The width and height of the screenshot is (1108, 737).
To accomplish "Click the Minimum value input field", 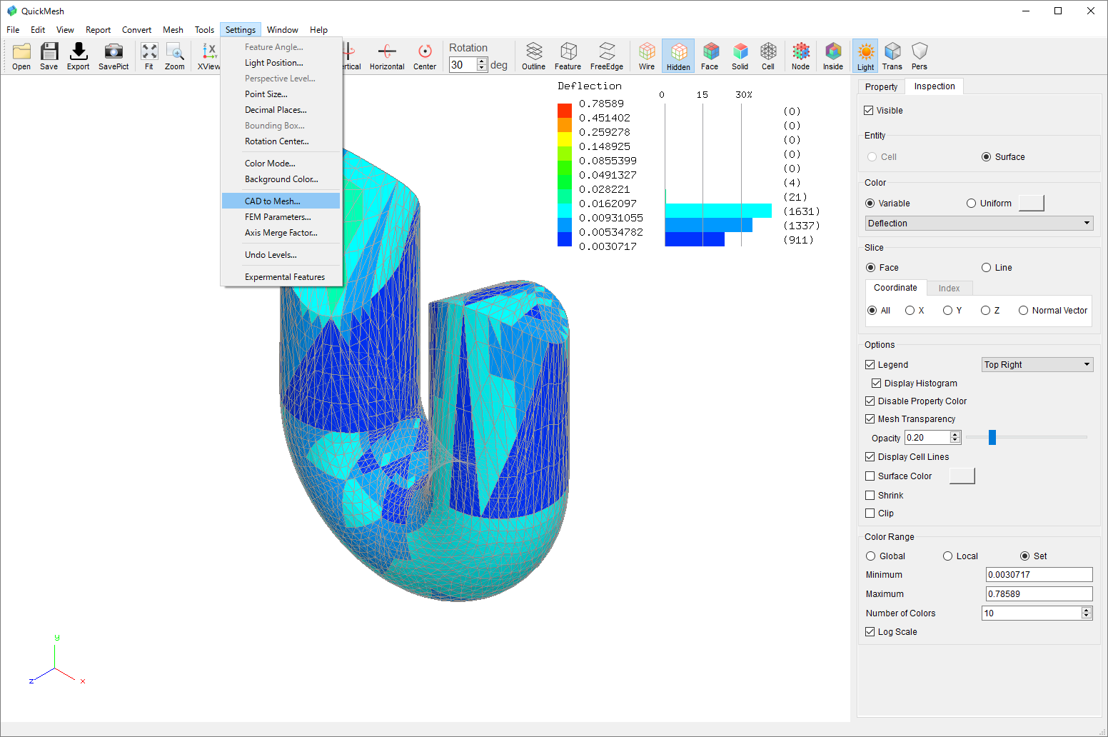I will (x=1039, y=575).
